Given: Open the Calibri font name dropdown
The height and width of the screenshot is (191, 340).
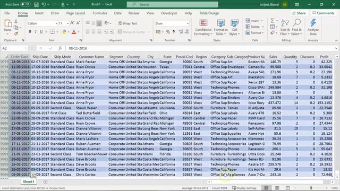Looking at the screenshot, I should (56, 23).
